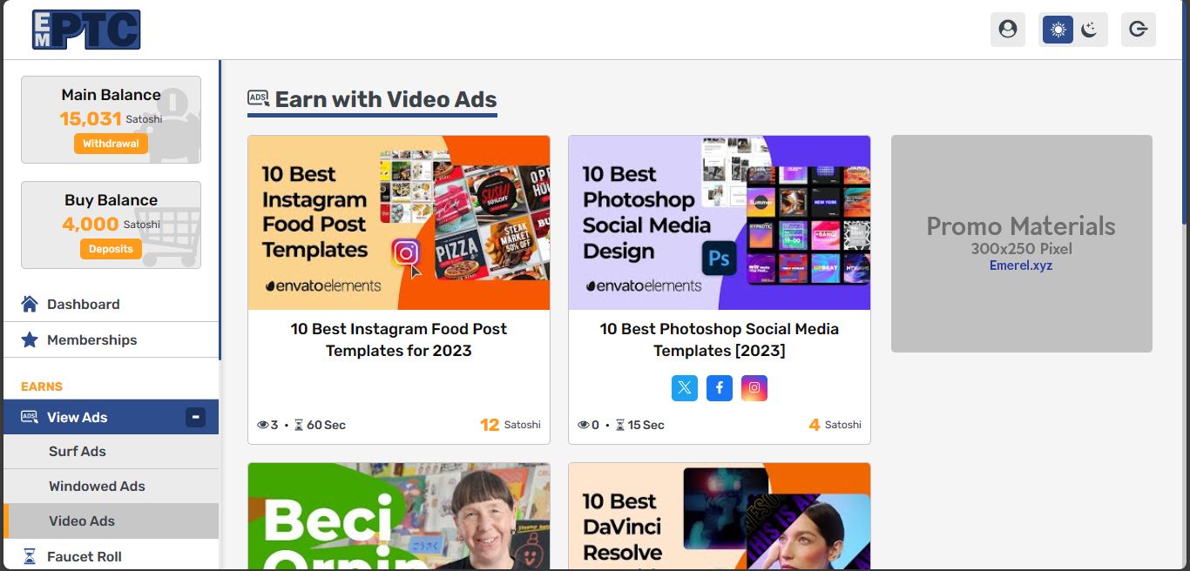Open Instagram Food Post Templates thumbnail
The width and height of the screenshot is (1190, 571).
(x=399, y=223)
